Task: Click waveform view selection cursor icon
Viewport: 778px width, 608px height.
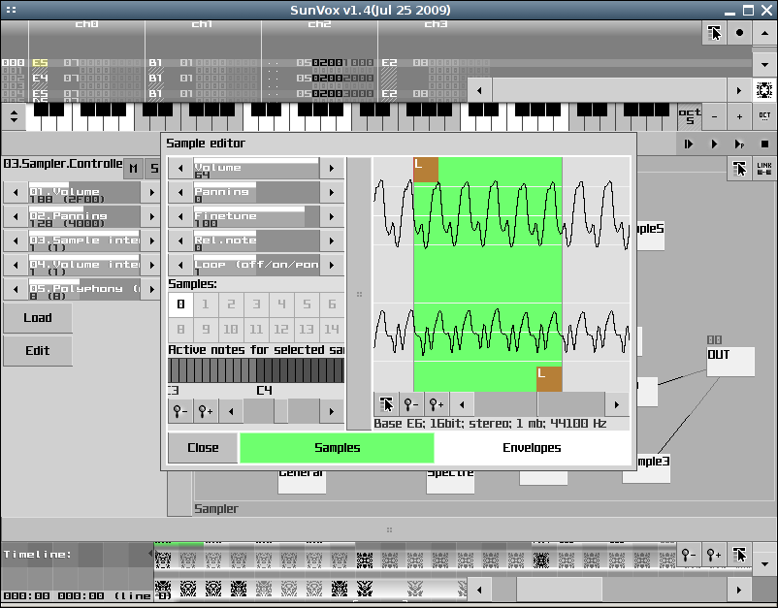Action: tap(386, 404)
